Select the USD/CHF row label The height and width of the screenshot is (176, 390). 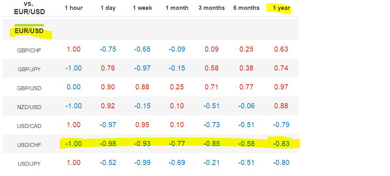point(29,145)
